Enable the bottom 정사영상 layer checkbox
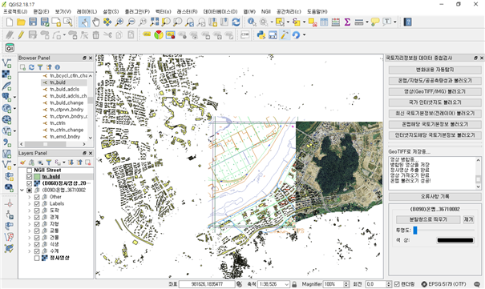Image resolution: width=485 pixels, height=289 pixels. pyautogui.click(x=37, y=258)
